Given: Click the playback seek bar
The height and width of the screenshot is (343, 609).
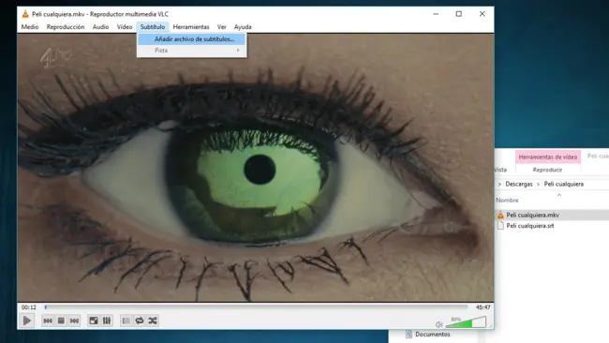Looking at the screenshot, I should click(257, 307).
